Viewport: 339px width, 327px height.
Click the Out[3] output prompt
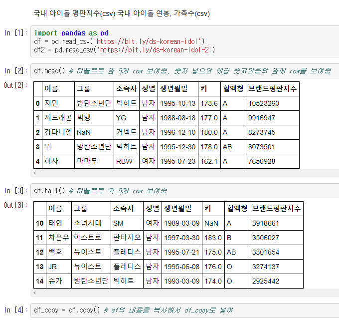15,205
